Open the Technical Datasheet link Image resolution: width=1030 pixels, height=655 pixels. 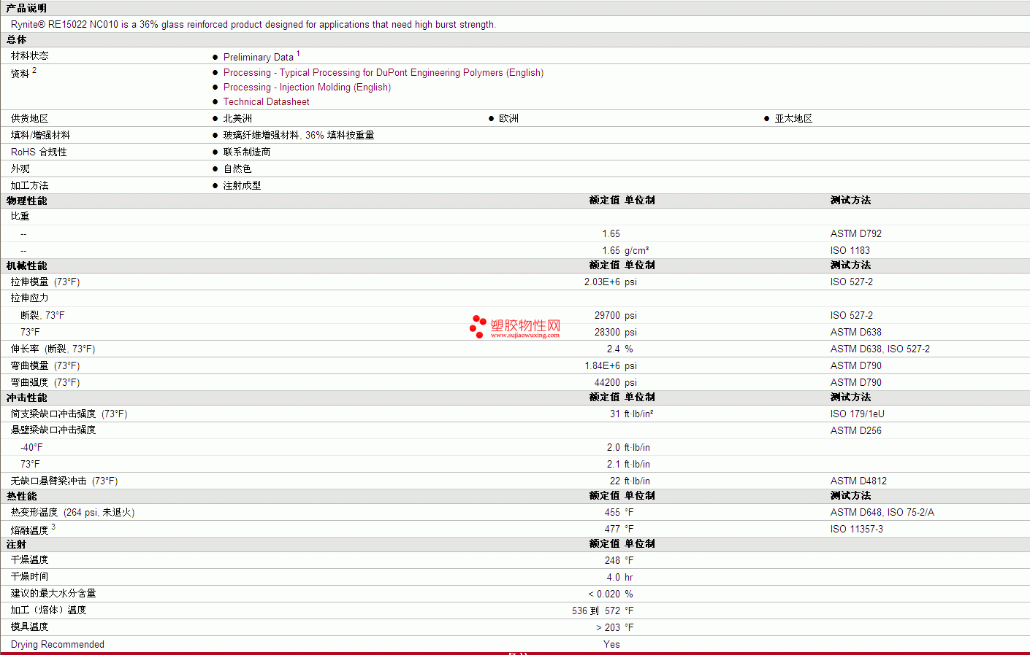[x=266, y=102]
